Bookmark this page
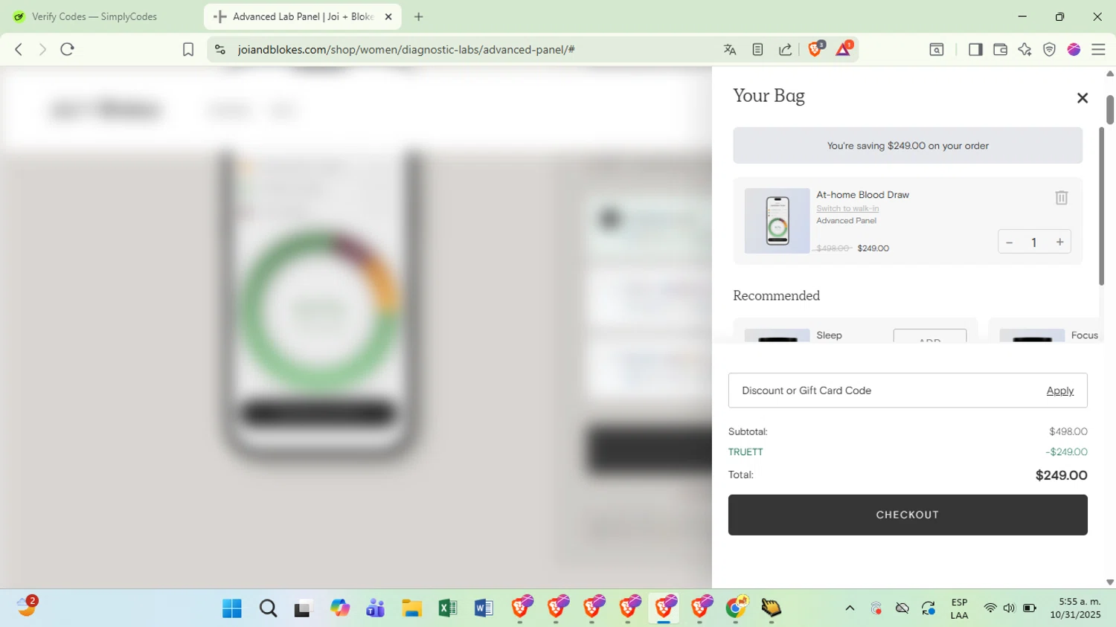 (x=188, y=49)
